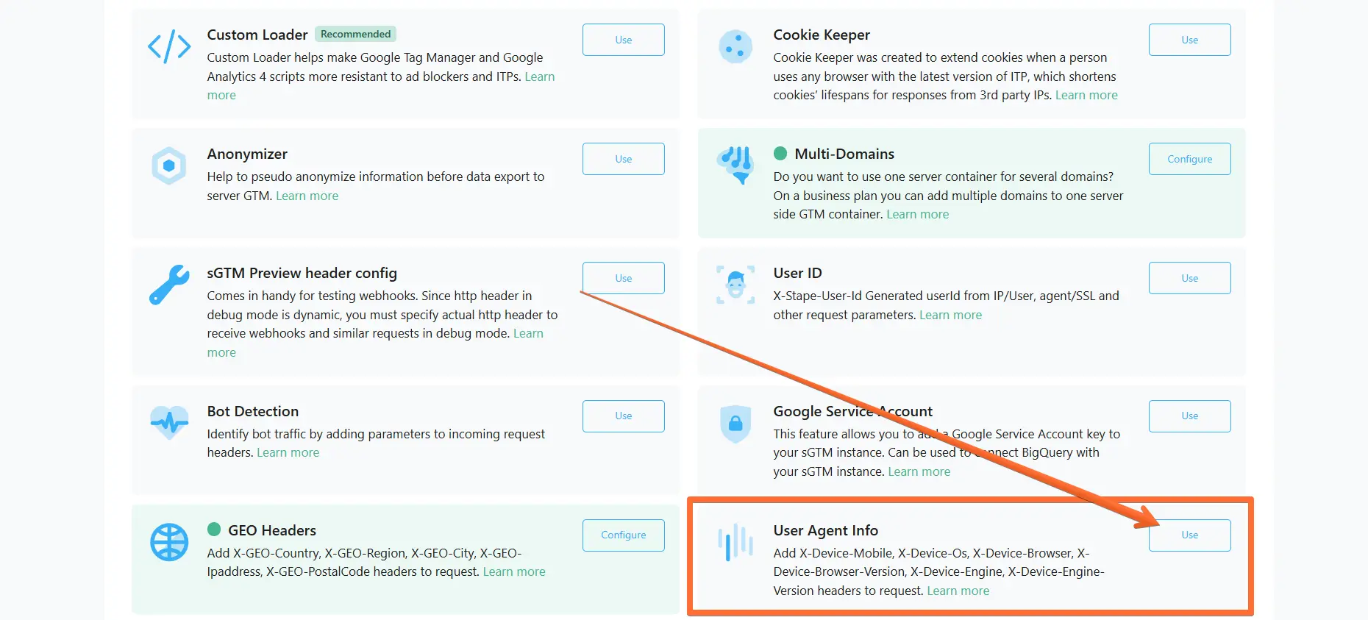Click the Cookie Keeper cookie icon
Screen dimensions: 1368x620
coord(735,46)
